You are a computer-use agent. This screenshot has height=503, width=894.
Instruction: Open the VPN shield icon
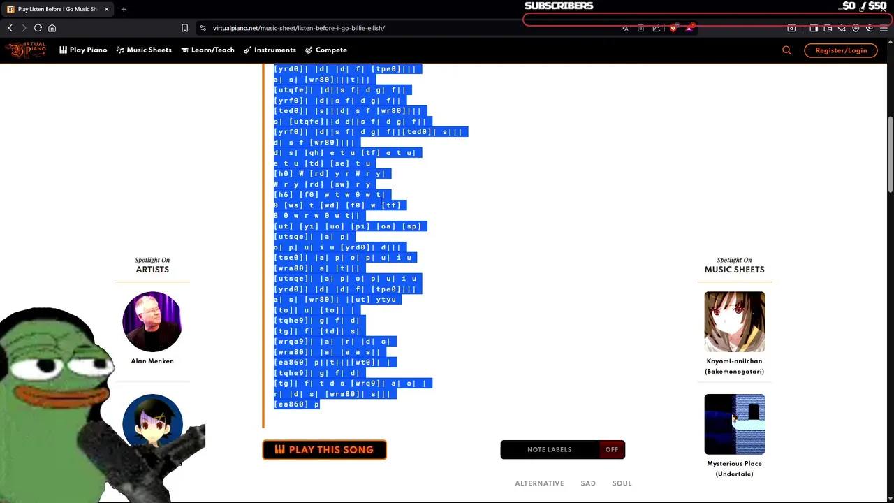click(856, 28)
